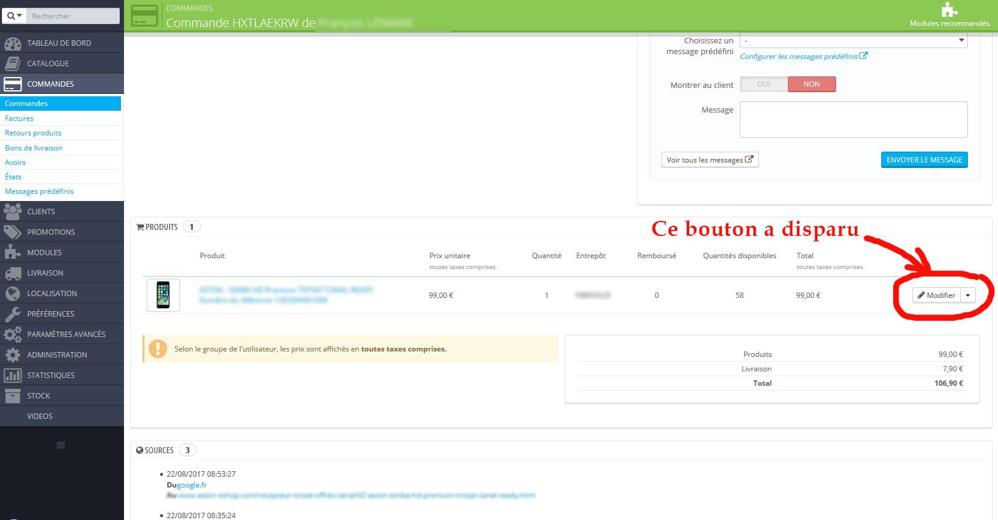The height and width of the screenshot is (520, 998).
Task: Open the Catalogue book icon
Action: pos(13,63)
